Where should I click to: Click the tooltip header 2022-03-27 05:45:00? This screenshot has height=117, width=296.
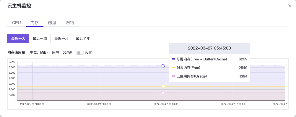point(209,48)
